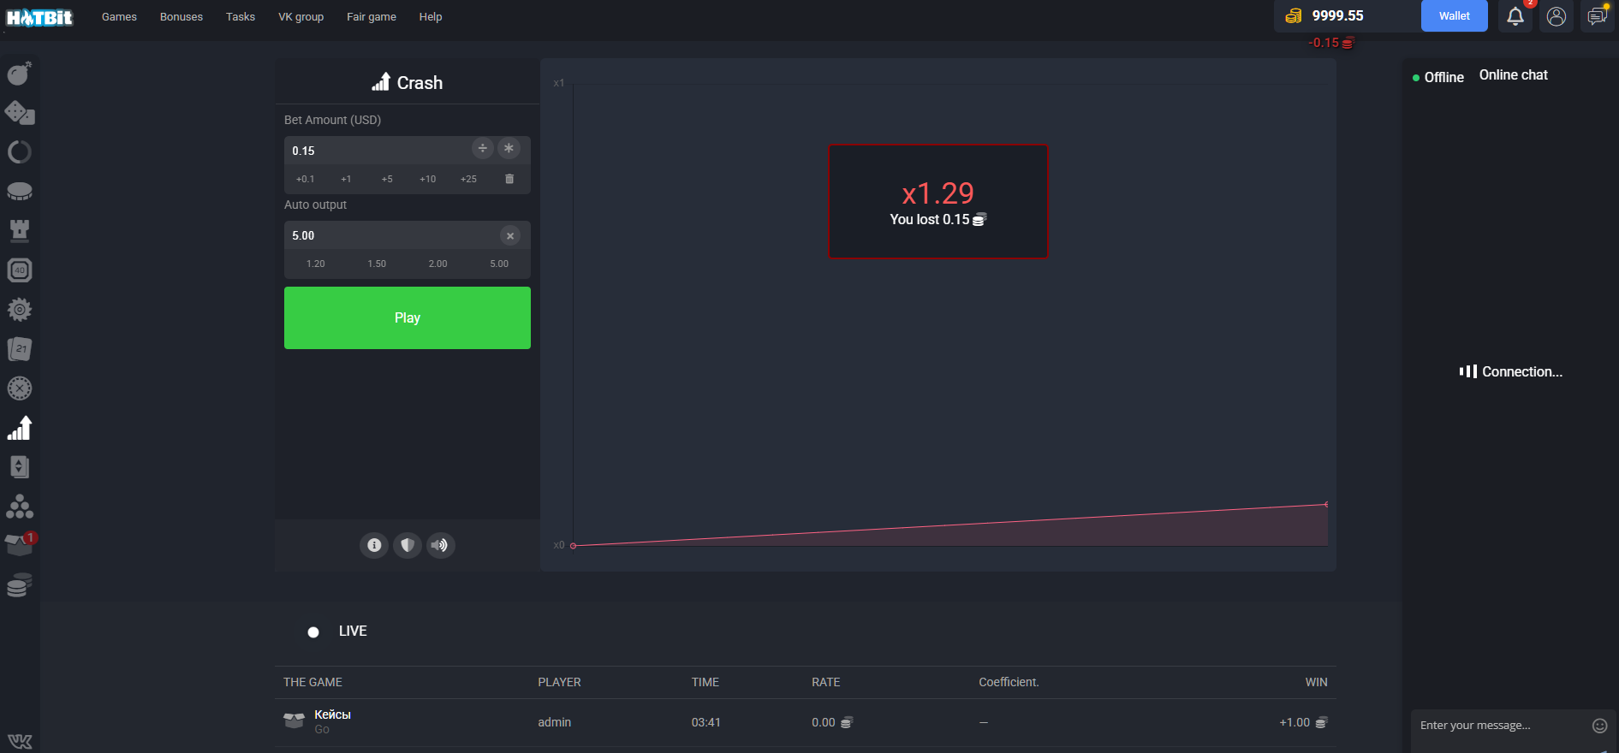Open the Bonuses menu item
This screenshot has height=753, width=1619.
(x=182, y=17)
